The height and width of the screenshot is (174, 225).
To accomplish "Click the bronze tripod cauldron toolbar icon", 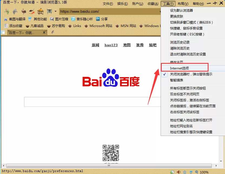I will pos(49,11).
